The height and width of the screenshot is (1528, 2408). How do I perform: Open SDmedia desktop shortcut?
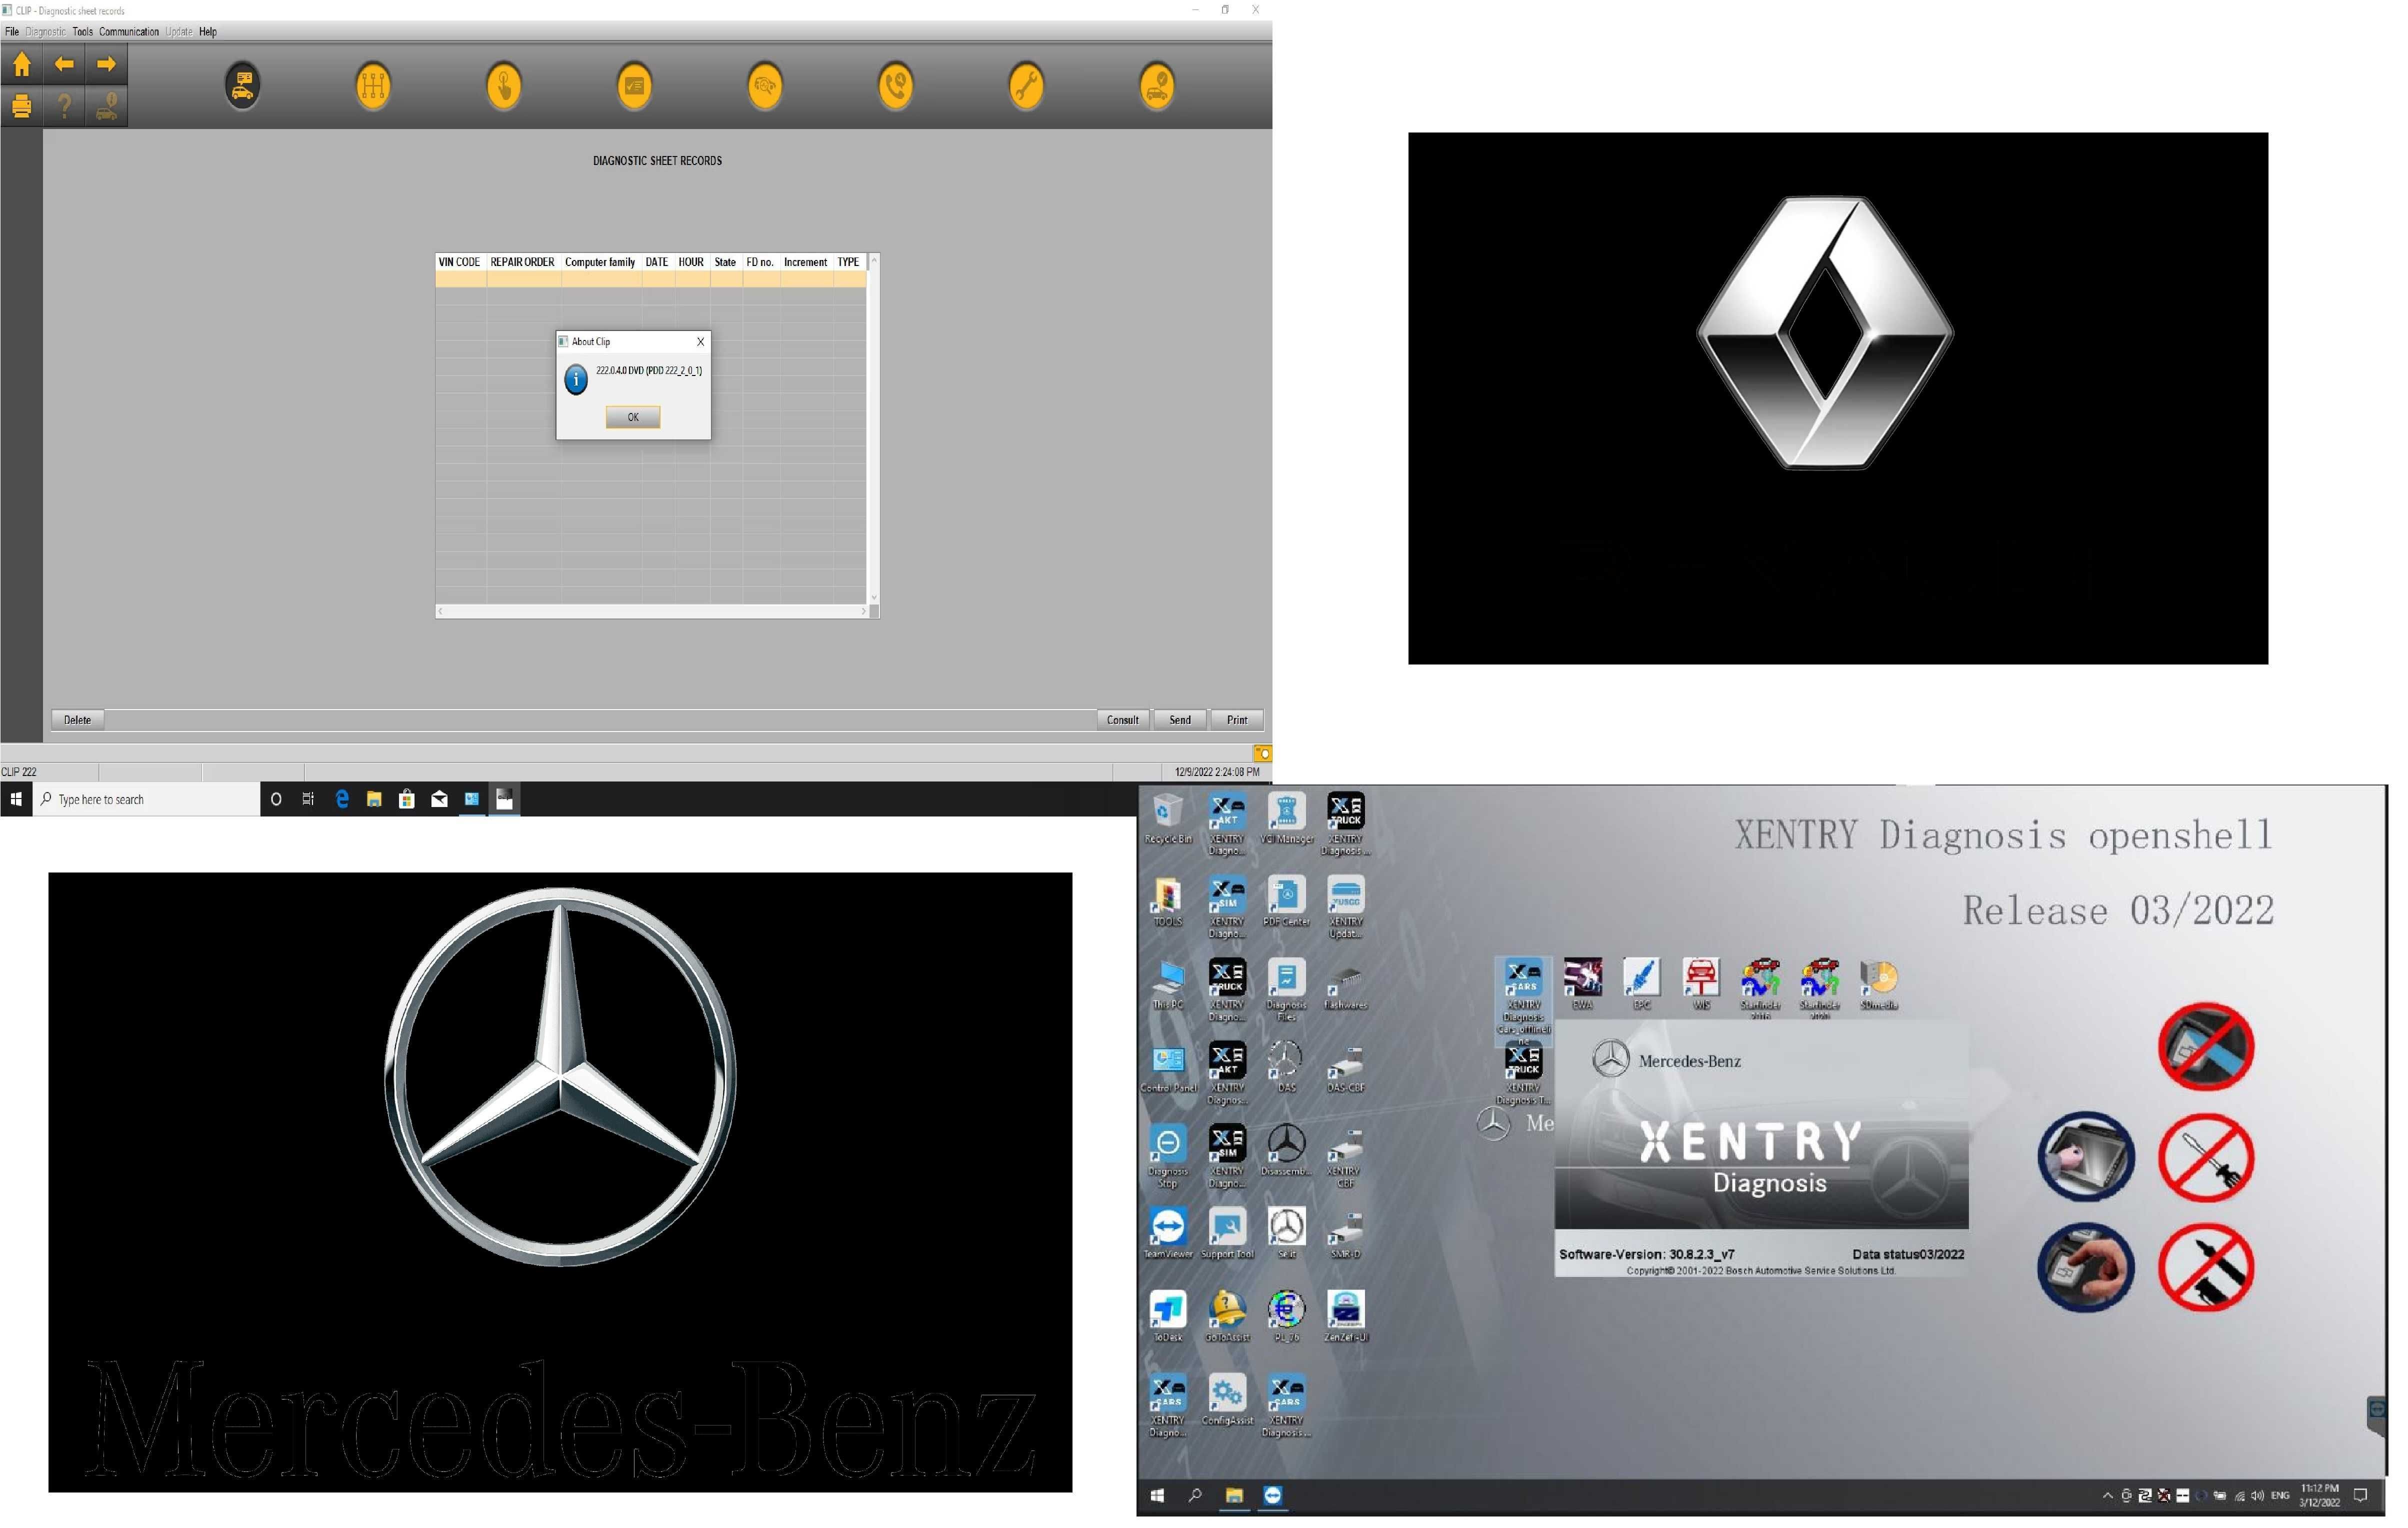click(x=1879, y=985)
